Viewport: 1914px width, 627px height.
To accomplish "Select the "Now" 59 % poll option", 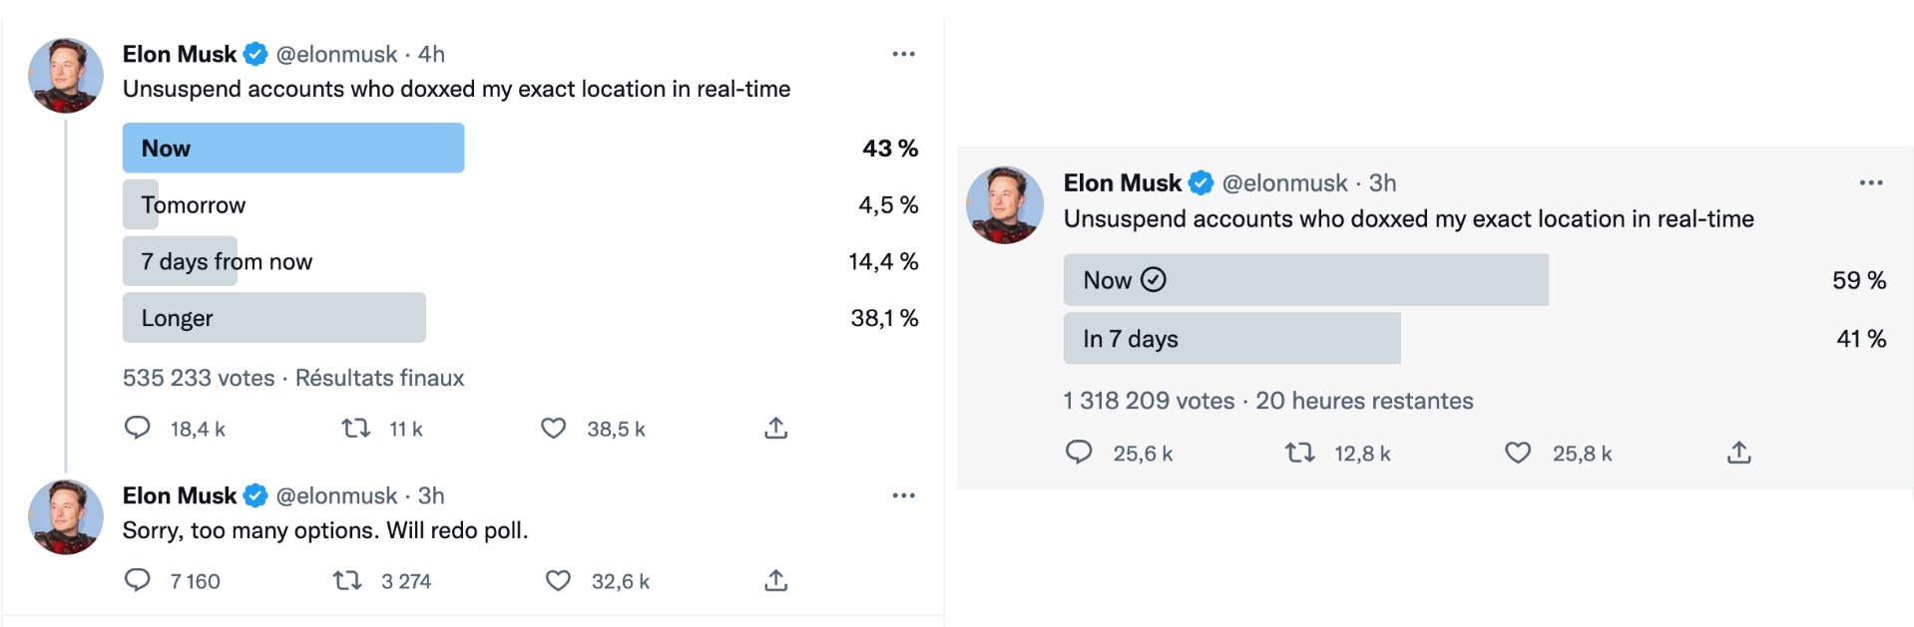I will (1305, 280).
